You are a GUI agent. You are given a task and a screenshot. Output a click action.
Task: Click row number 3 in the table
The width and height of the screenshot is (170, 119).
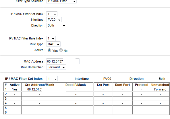6,99
